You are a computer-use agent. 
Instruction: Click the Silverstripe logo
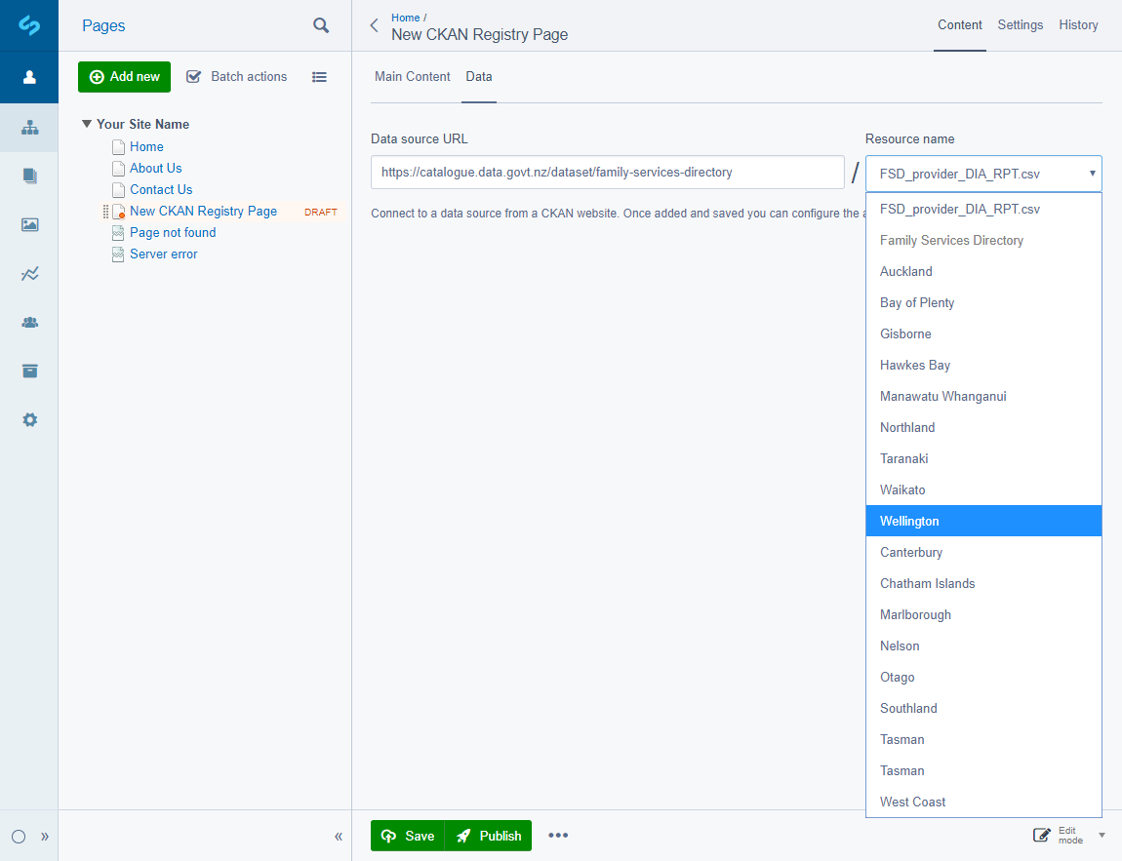click(29, 24)
